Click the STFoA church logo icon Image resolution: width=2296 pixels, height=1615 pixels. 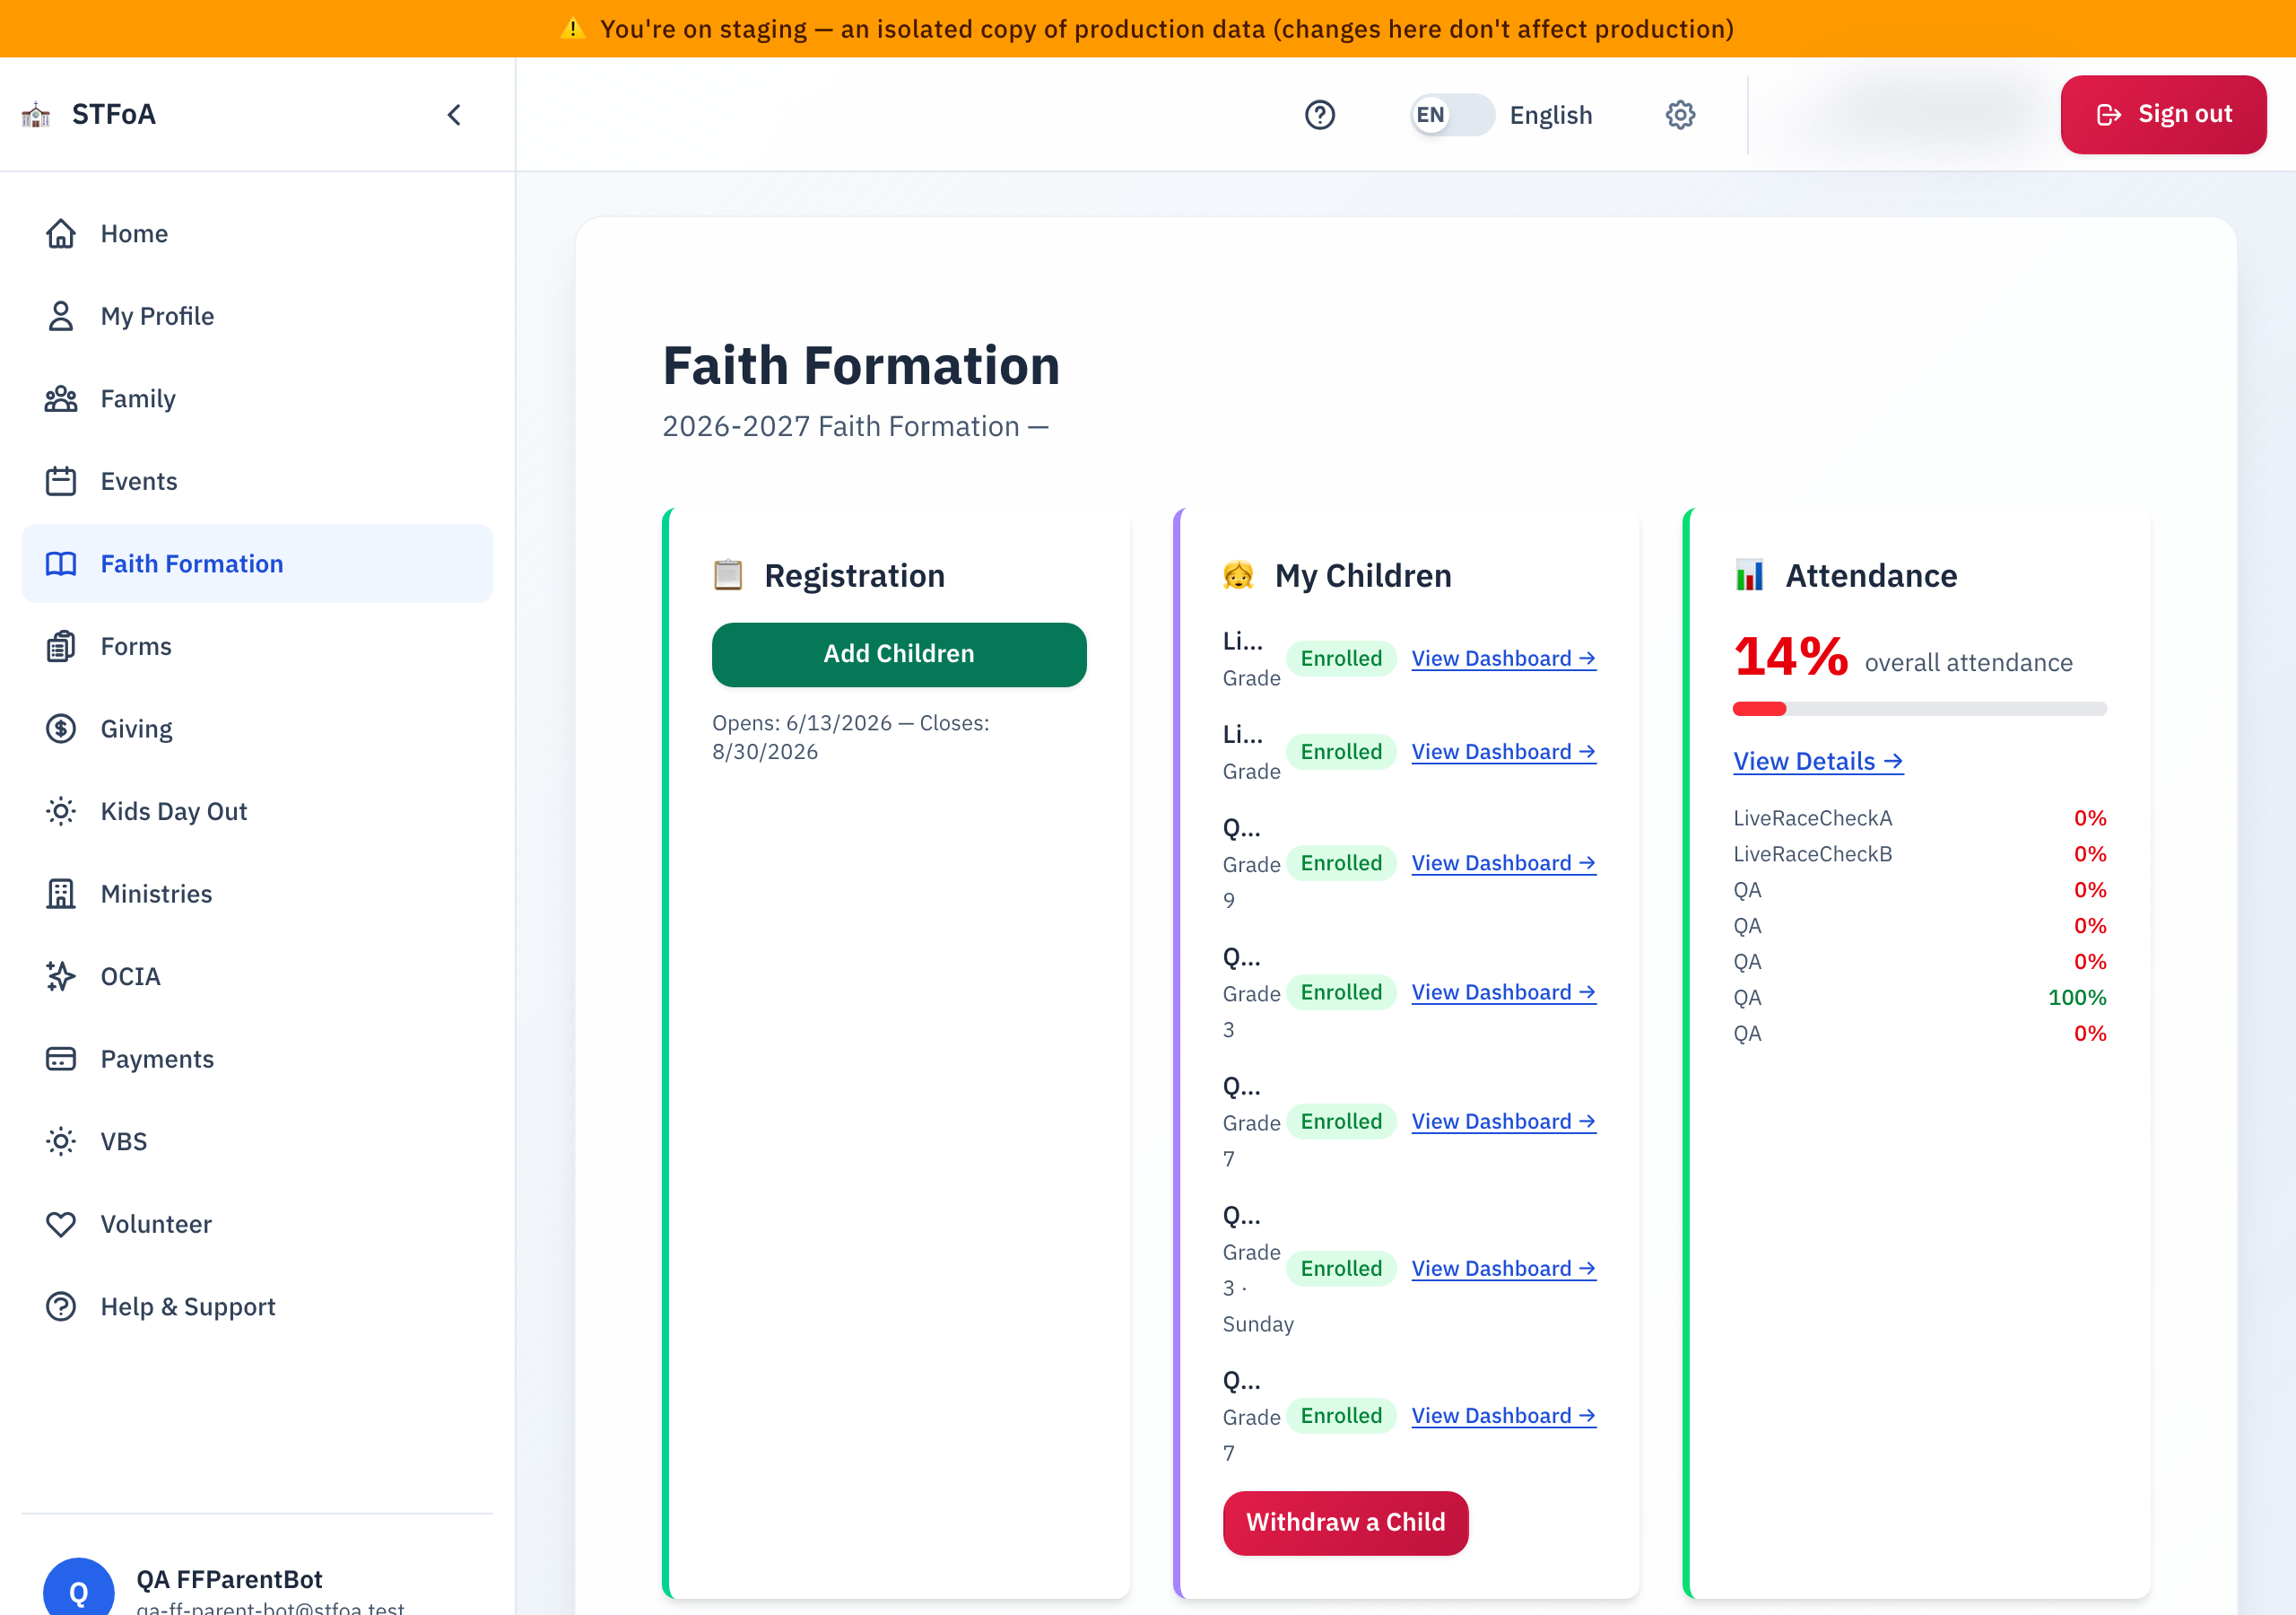(x=36, y=115)
